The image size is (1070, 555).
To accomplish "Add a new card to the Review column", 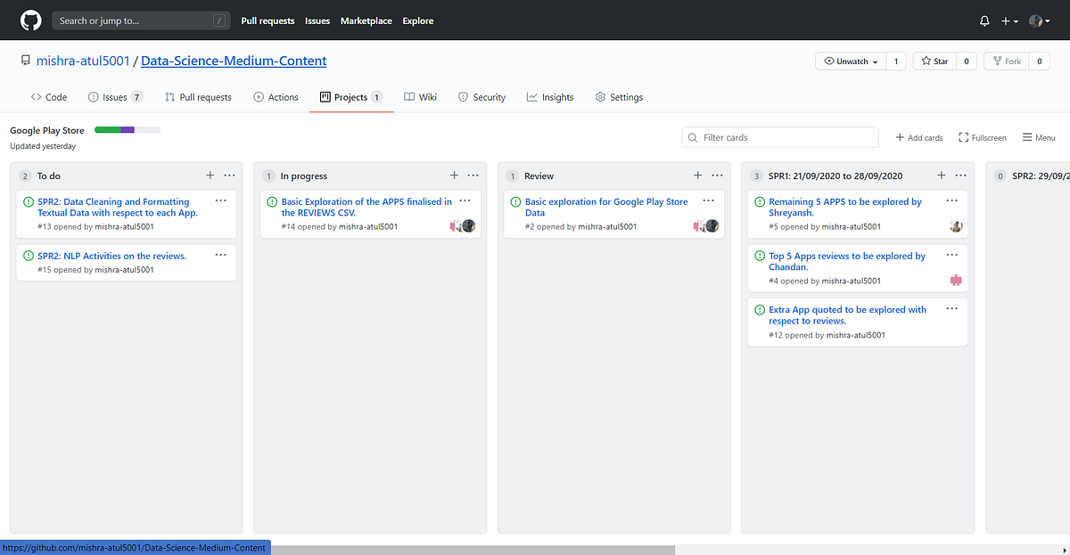I will click(697, 175).
